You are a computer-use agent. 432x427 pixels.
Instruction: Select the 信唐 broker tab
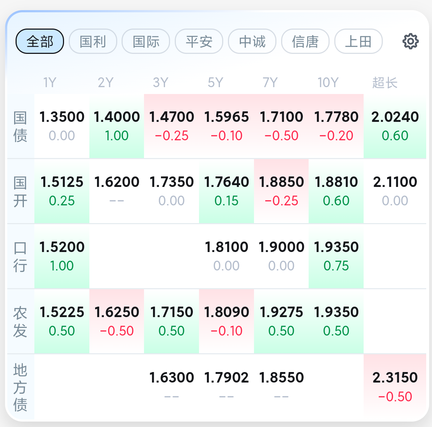pos(305,41)
